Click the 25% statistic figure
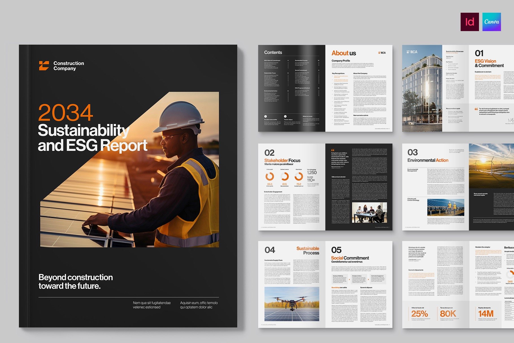 coord(419,314)
